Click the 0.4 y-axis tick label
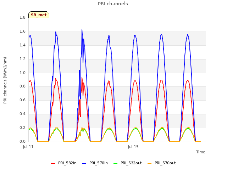The image size is (227, 170). (x=22, y=114)
